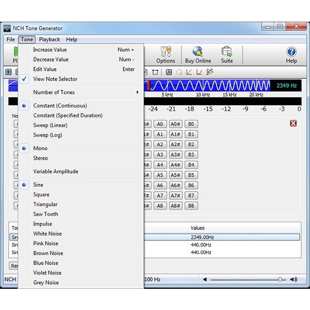Choose Square waveform option
310x310 pixels.
[41, 195]
